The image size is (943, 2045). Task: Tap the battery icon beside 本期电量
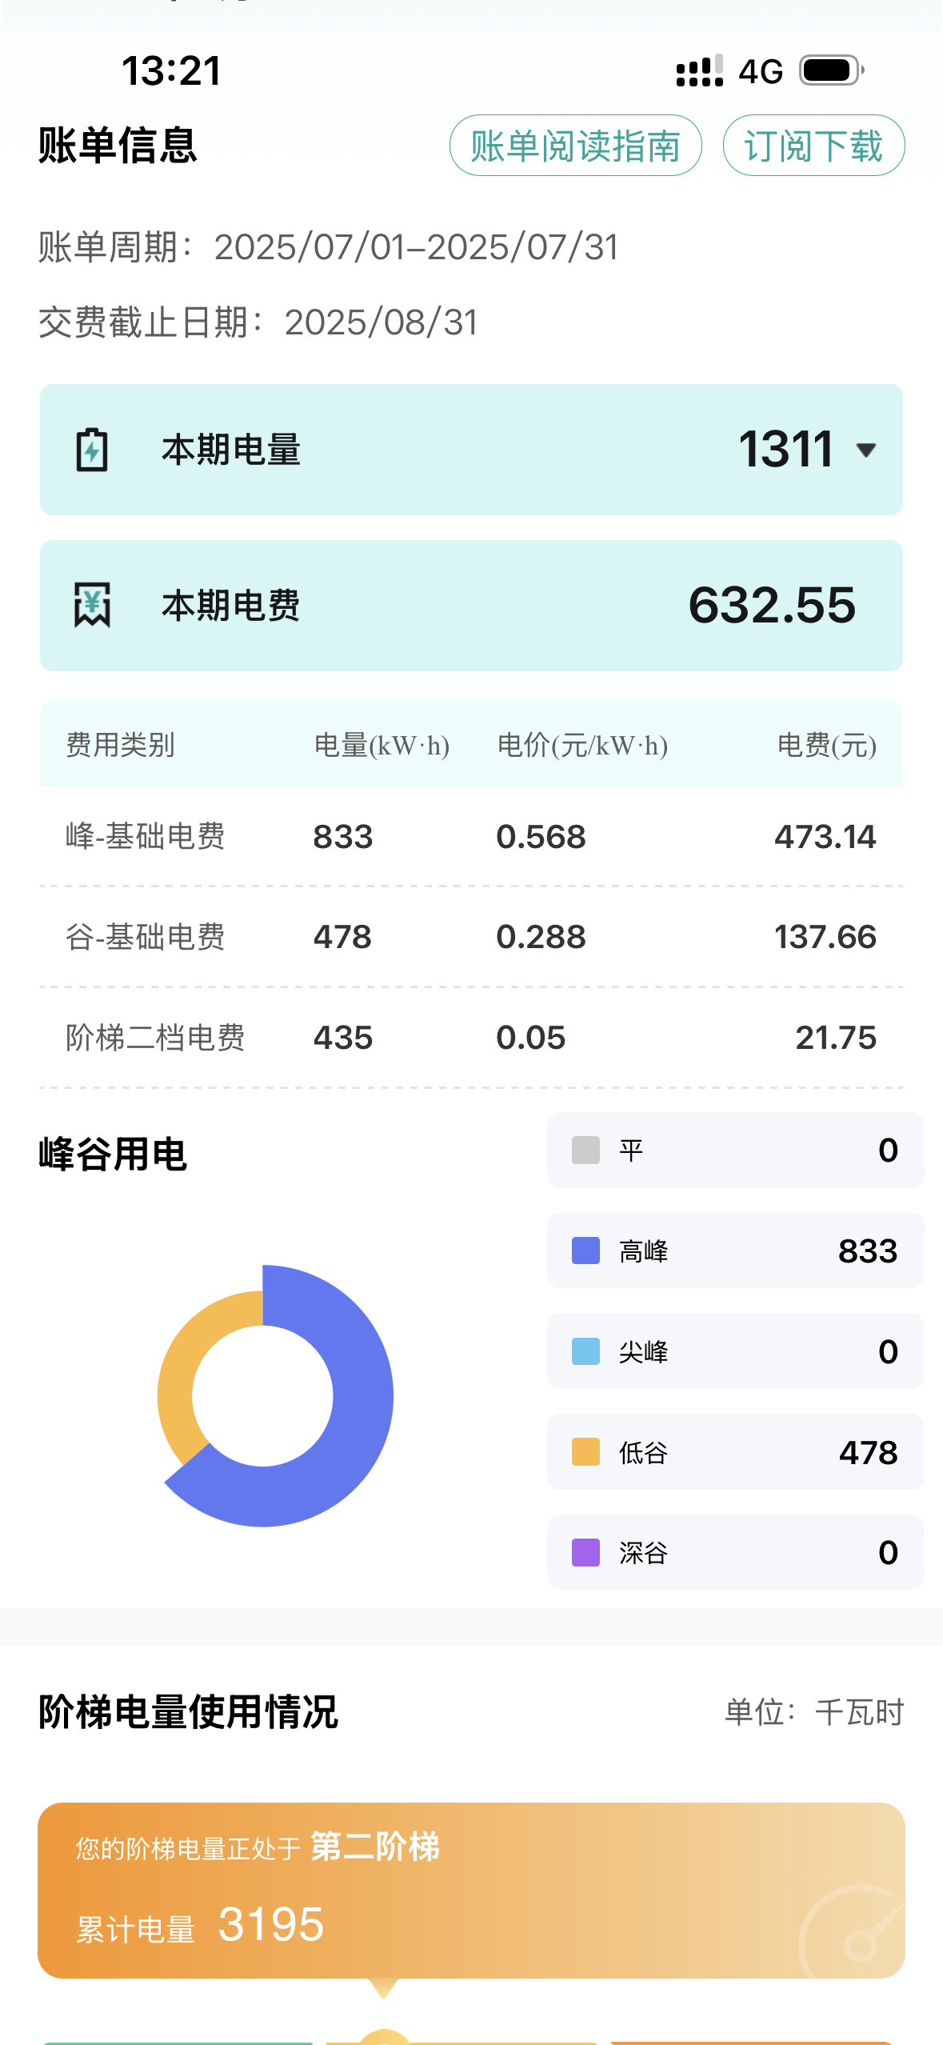pyautogui.click(x=92, y=450)
